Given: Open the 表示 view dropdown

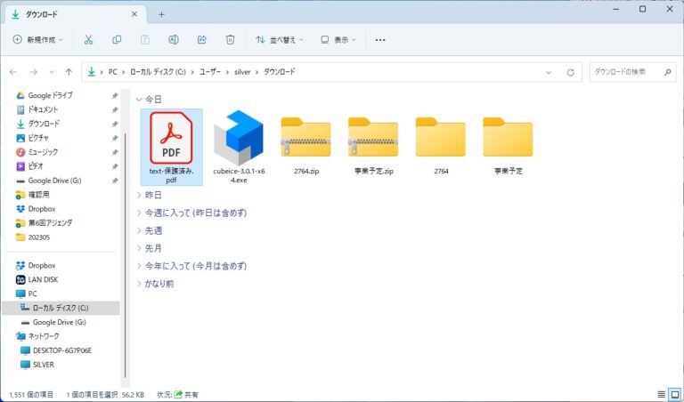Looking at the screenshot, I should pyautogui.click(x=338, y=40).
